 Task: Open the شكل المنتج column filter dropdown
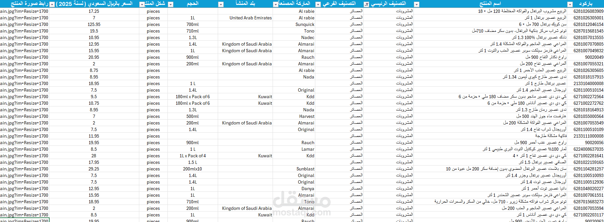pyautogui.click(x=142, y=4)
